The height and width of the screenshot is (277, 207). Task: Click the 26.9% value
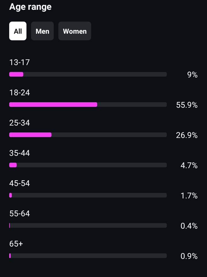click(x=187, y=135)
